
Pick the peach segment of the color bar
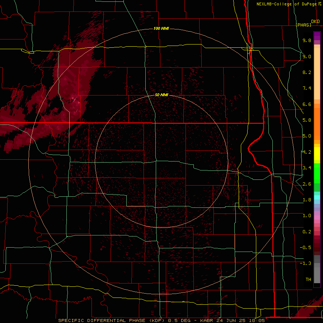(x=317, y=74)
